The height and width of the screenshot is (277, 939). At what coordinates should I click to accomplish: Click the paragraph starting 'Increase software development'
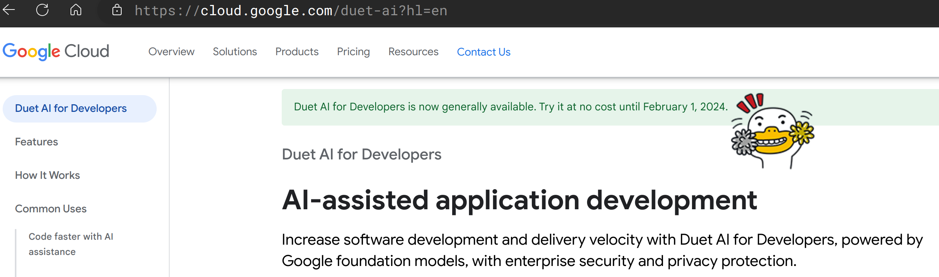coord(602,250)
